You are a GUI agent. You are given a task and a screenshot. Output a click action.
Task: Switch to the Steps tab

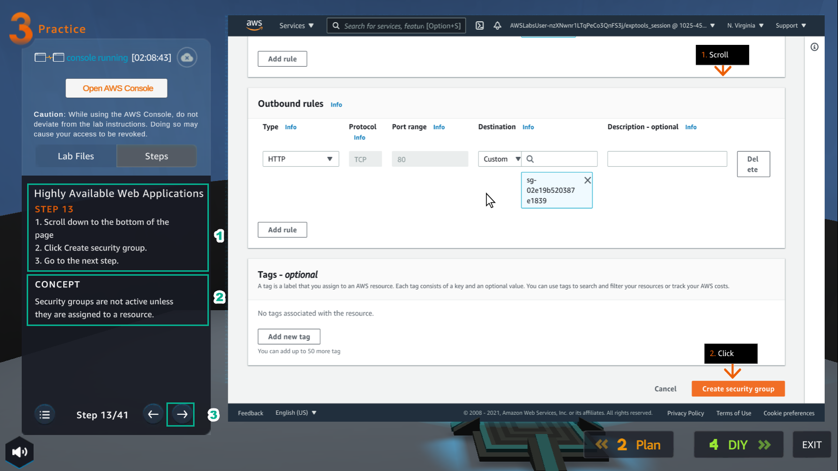(x=157, y=156)
